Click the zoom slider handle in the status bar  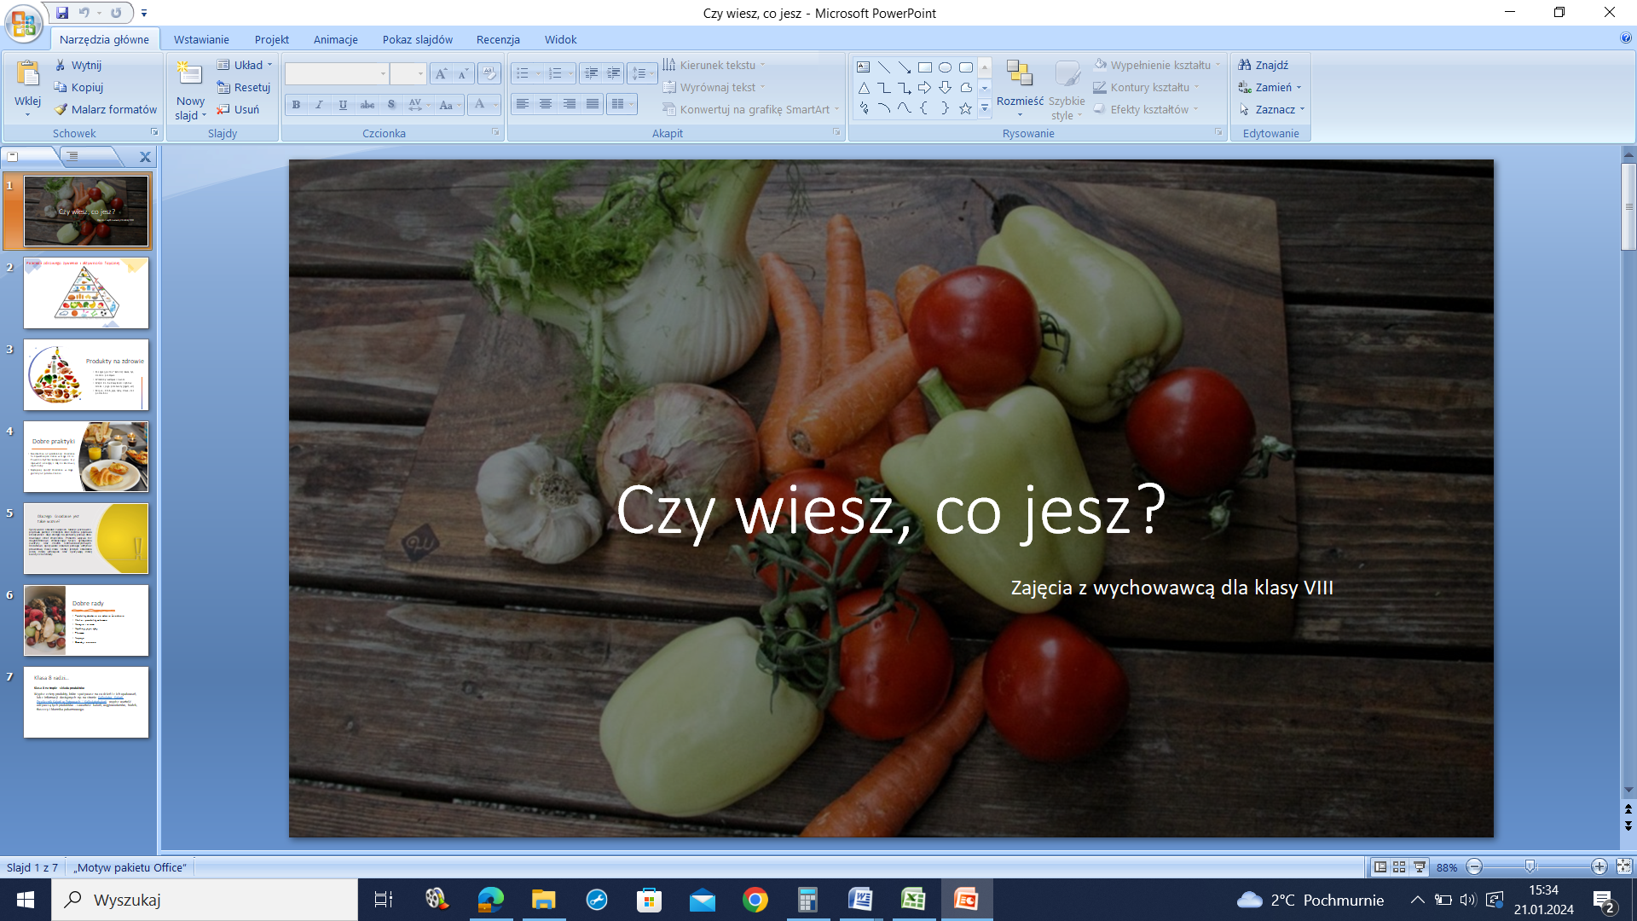(x=1530, y=866)
